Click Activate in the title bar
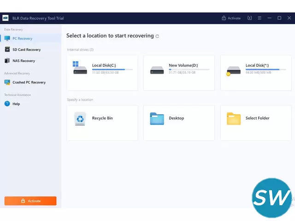This screenshot has height=221, width=295. tap(231, 18)
